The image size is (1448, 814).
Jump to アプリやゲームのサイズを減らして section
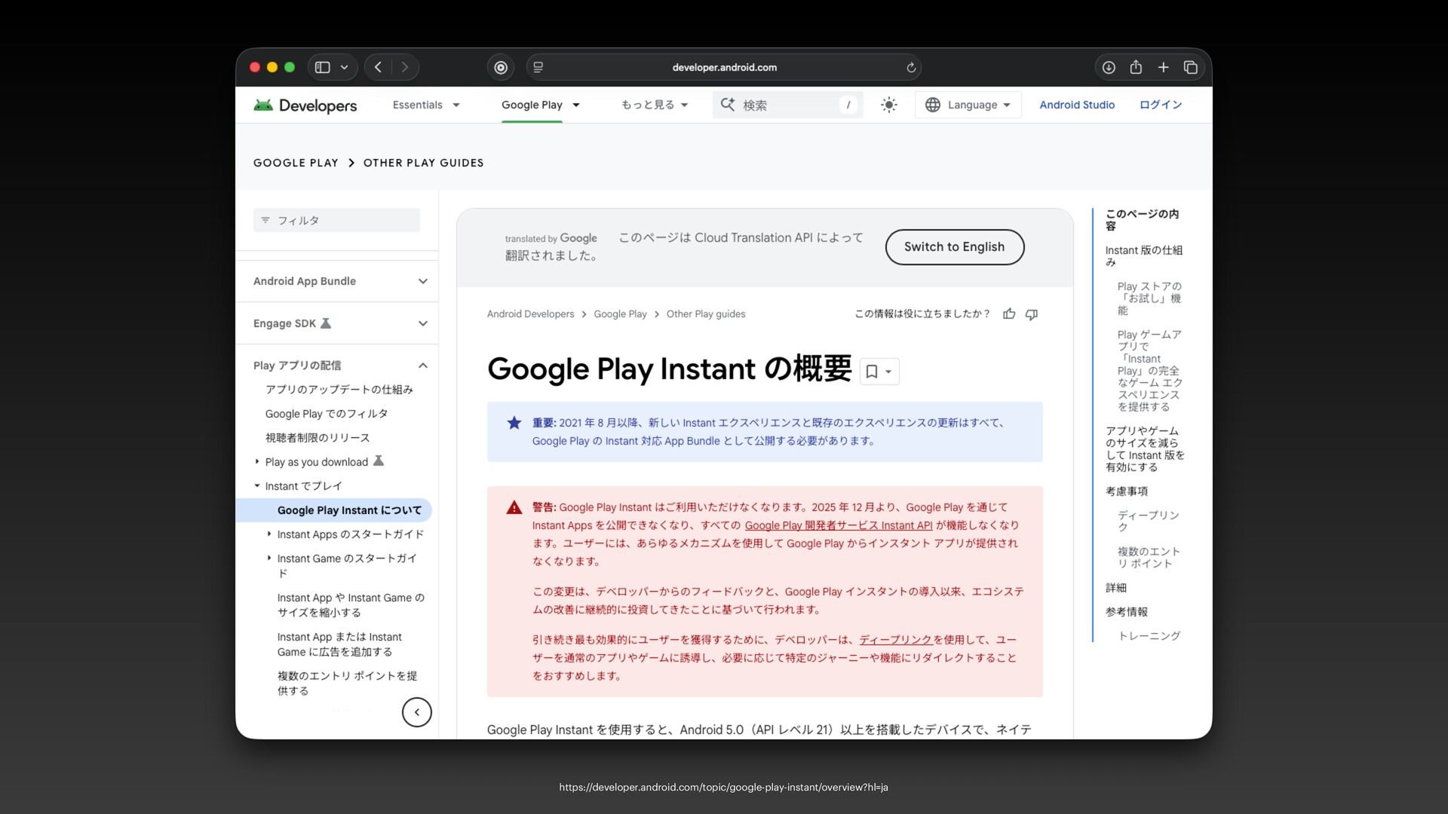coord(1145,449)
